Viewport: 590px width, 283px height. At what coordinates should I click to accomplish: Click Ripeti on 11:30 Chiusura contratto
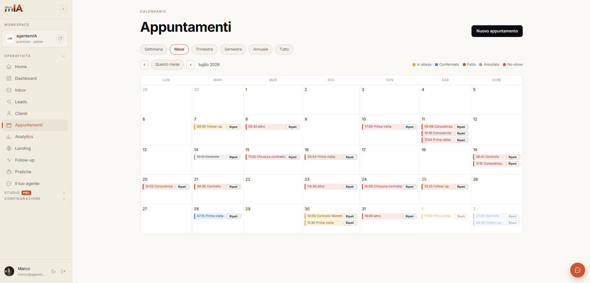(x=293, y=157)
